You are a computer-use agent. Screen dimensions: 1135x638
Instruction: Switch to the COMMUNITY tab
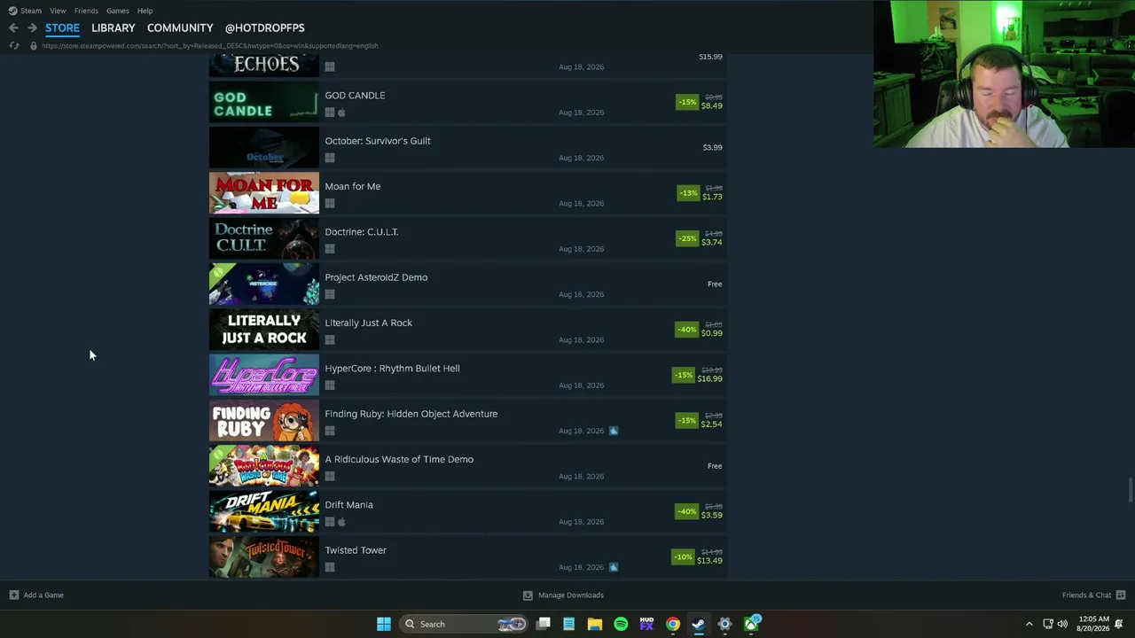pos(180,28)
